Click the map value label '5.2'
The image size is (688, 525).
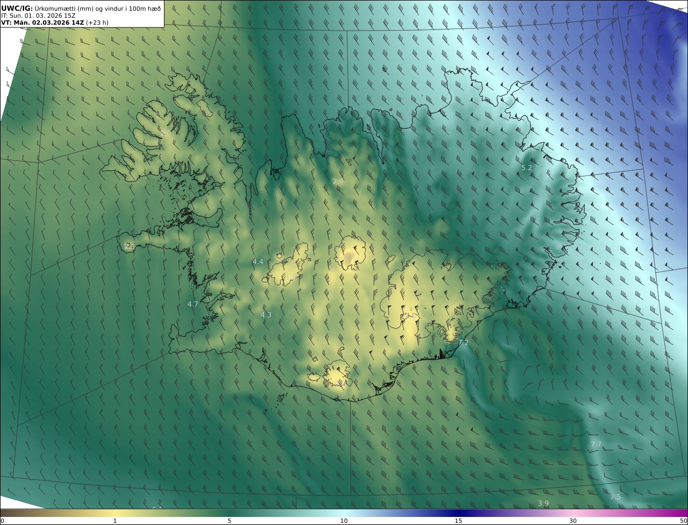(x=527, y=168)
